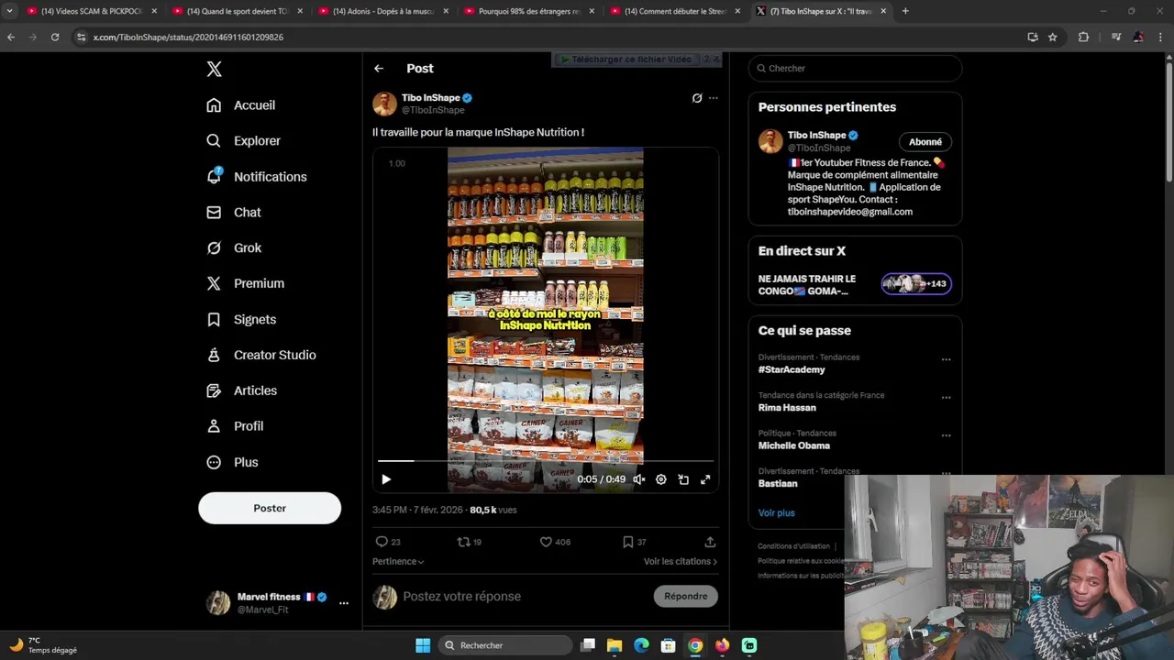Open video settings gear
This screenshot has height=660, width=1174.
661,479
